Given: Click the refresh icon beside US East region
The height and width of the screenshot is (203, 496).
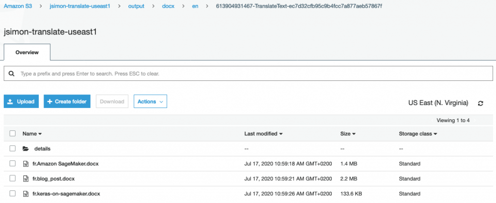Looking at the screenshot, I should click(480, 103).
